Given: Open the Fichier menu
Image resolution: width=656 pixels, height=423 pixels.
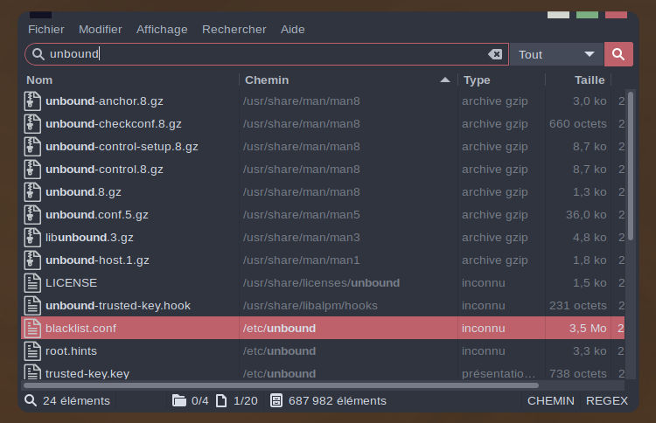Looking at the screenshot, I should click(46, 29).
